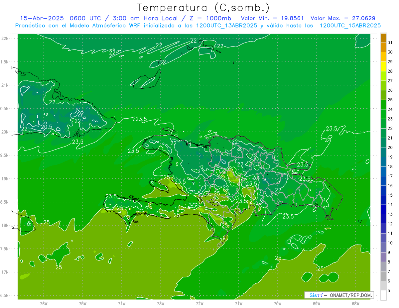Click the "10" color bar label

click(390, 243)
